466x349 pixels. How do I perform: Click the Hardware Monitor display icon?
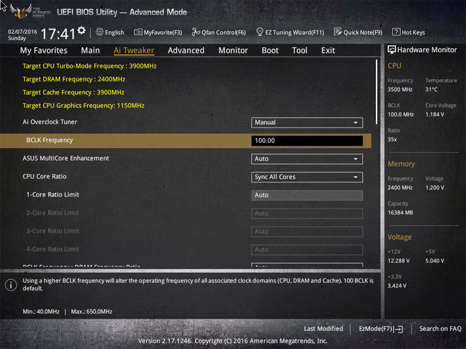point(392,50)
